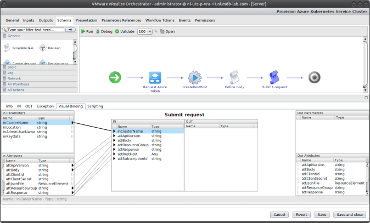
Task: Expand the All Workflows palette section
Action: coord(18,84)
